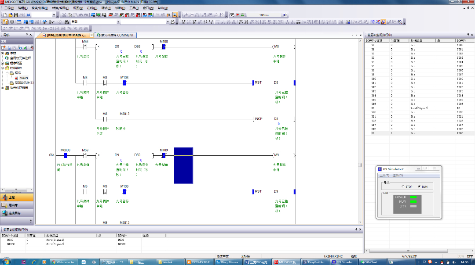Open the 工程 Project menu
Image resolution: width=475 pixels, height=265 pixels.
[x=9, y=8]
